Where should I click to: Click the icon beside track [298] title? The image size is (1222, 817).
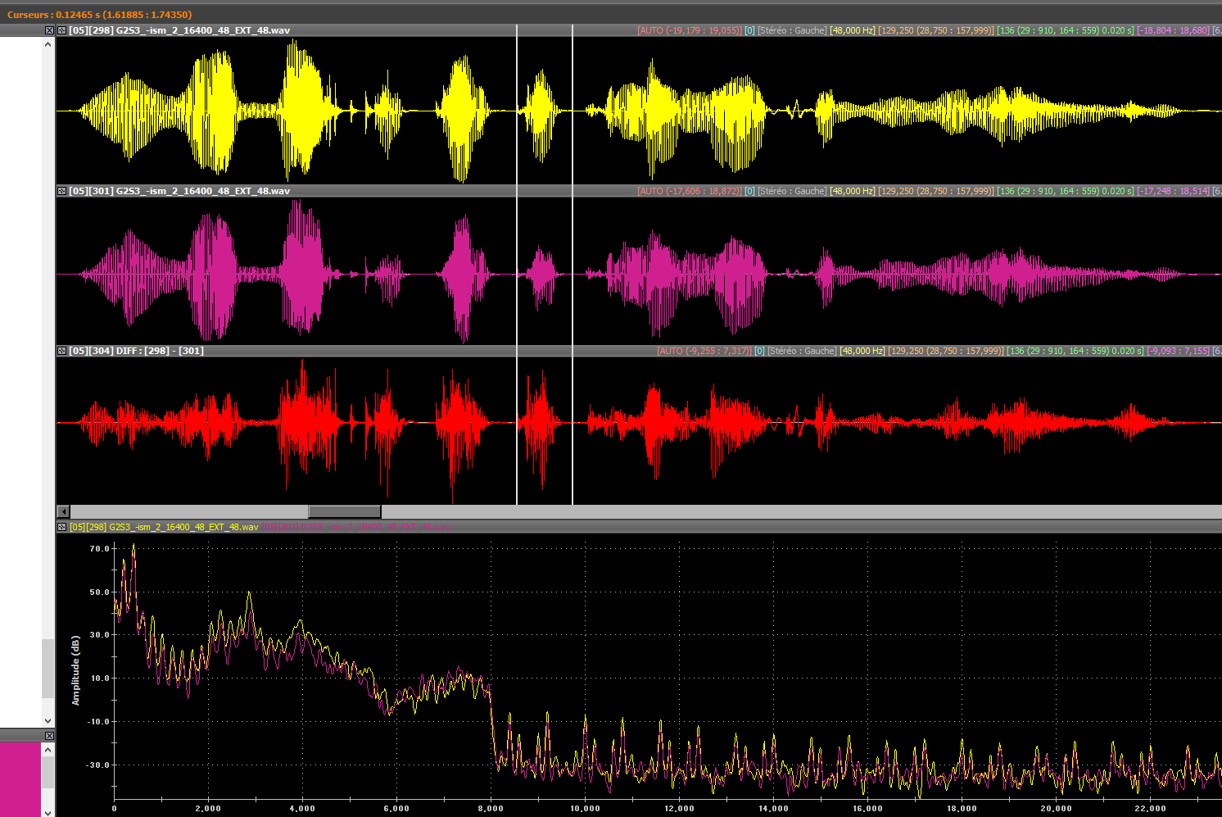[61, 30]
